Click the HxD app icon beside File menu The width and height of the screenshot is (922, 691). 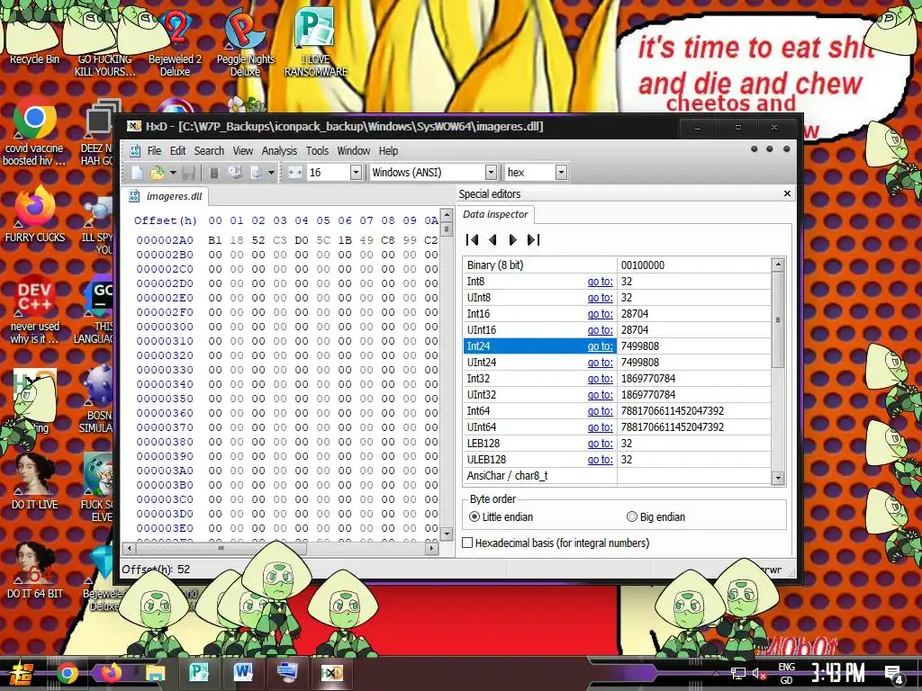(x=135, y=151)
